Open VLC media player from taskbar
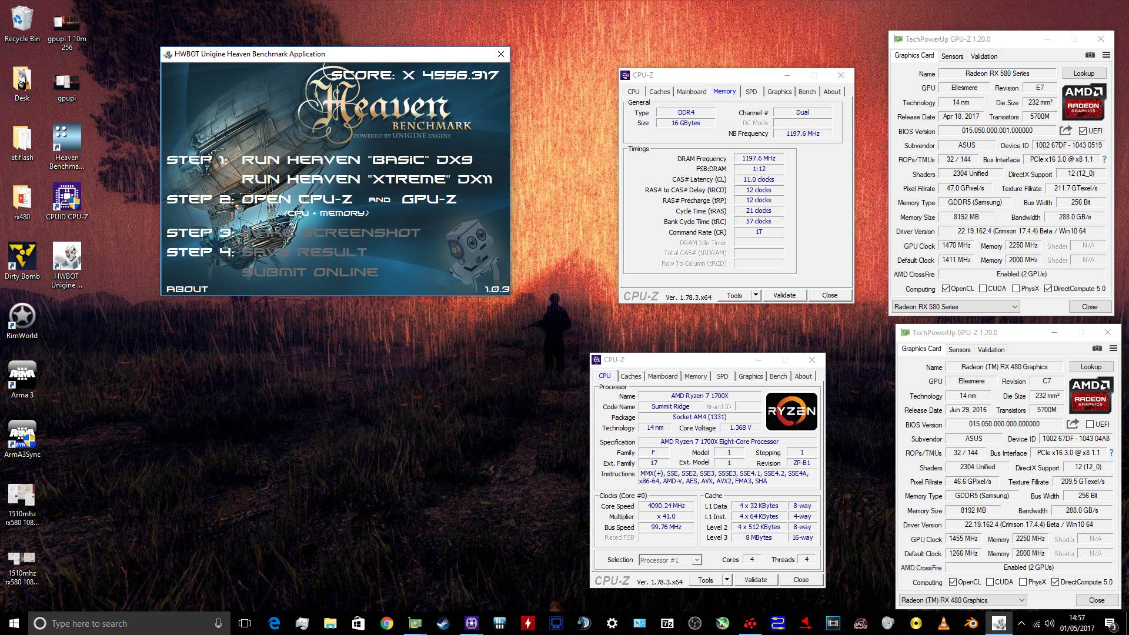This screenshot has width=1129, height=635. pyautogui.click(x=943, y=623)
